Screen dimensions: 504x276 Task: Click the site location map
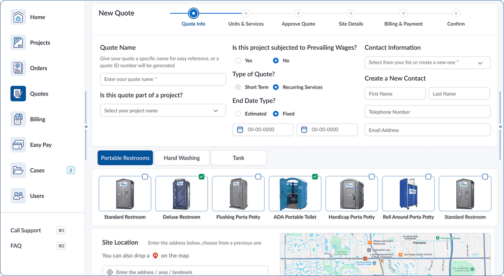click(x=385, y=254)
